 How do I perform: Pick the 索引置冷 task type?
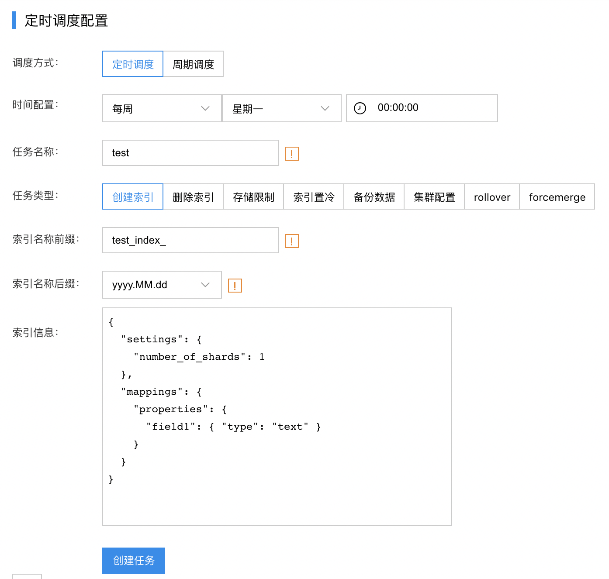(x=314, y=197)
